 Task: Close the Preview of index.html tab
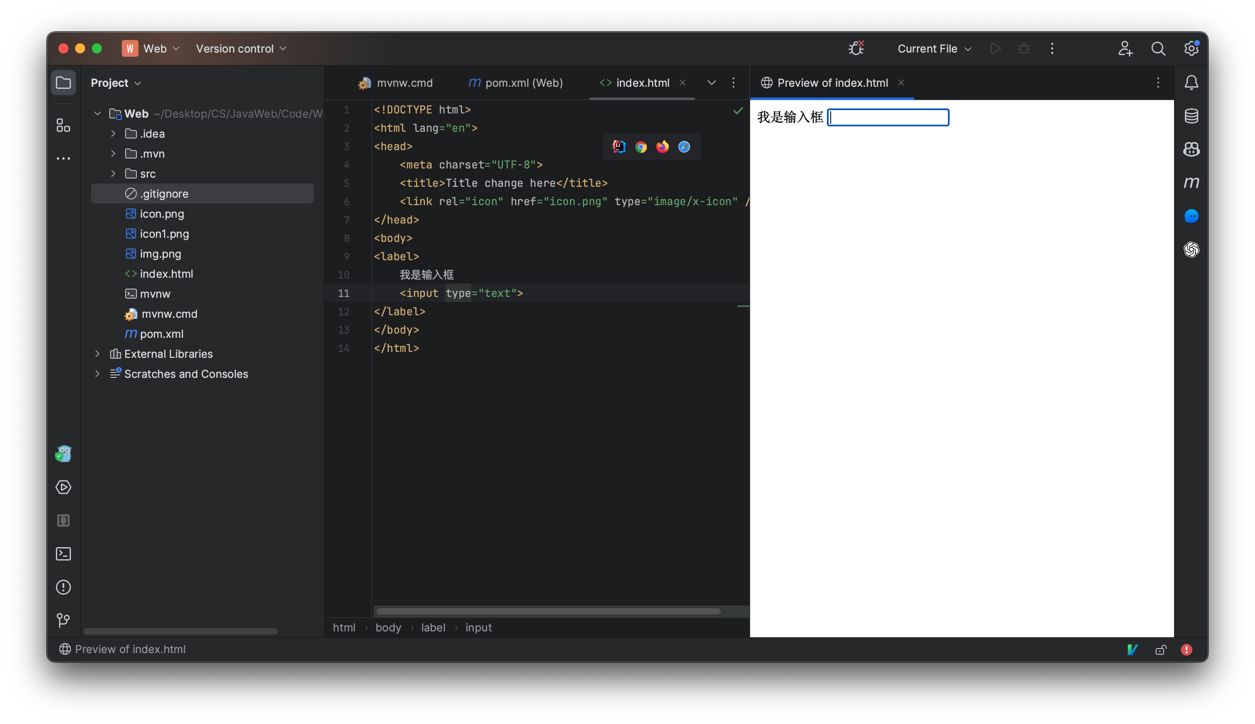click(901, 83)
